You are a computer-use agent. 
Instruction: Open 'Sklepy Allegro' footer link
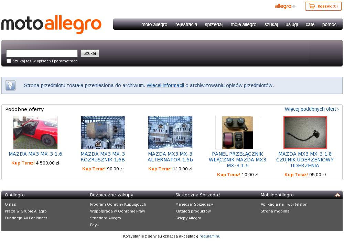188,218
